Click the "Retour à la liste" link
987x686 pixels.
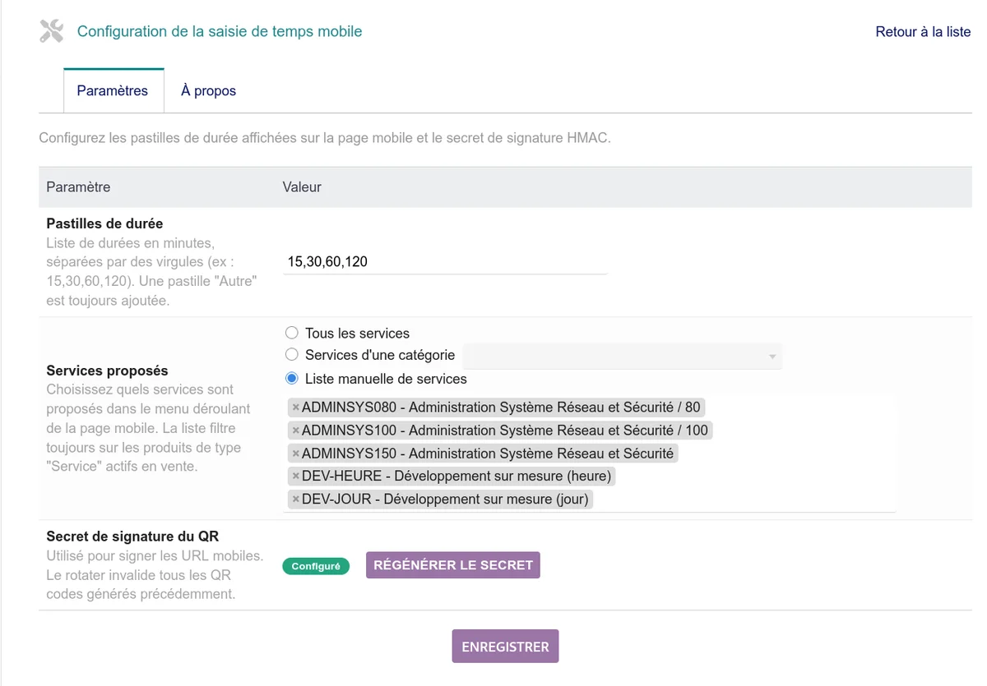[923, 32]
